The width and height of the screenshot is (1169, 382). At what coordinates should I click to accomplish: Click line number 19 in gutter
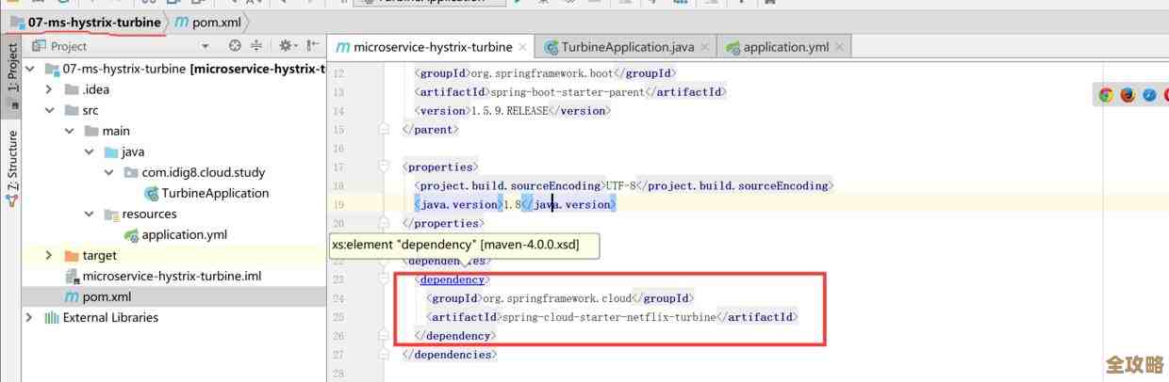(338, 204)
